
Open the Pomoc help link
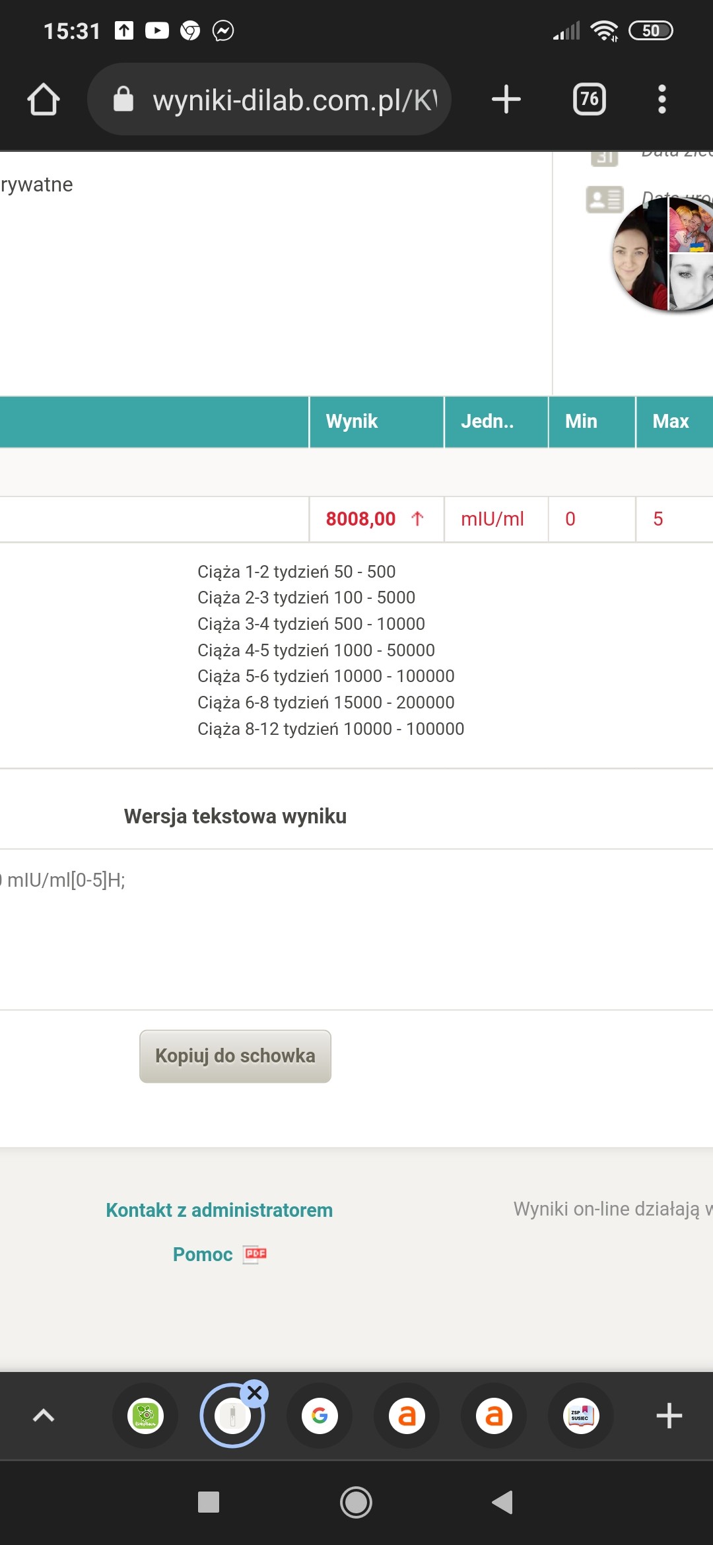[x=203, y=1254]
